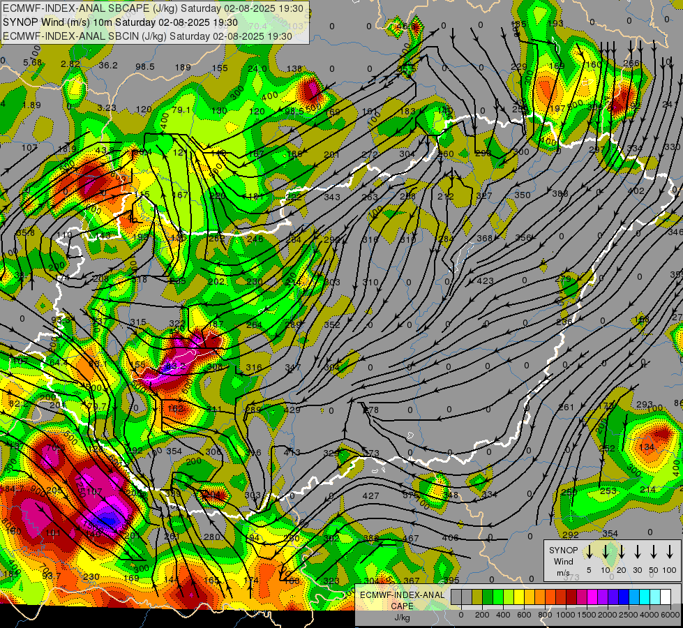Click the map value '36.2'

tap(108, 65)
